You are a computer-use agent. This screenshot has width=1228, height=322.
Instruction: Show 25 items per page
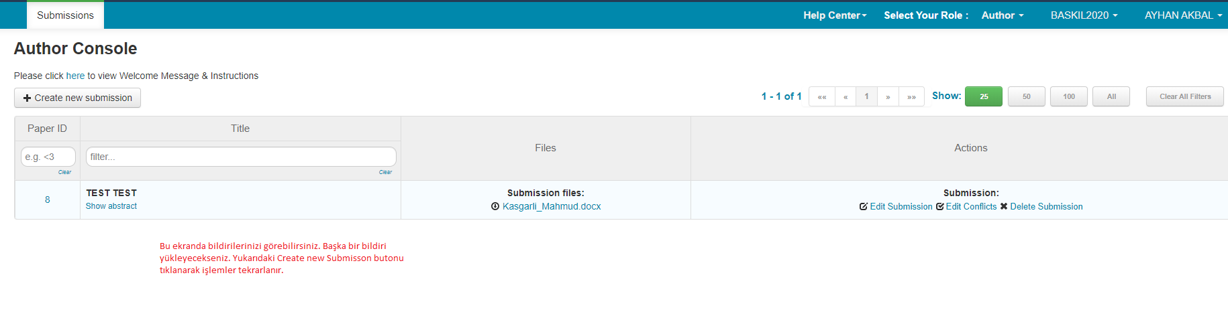(x=983, y=97)
